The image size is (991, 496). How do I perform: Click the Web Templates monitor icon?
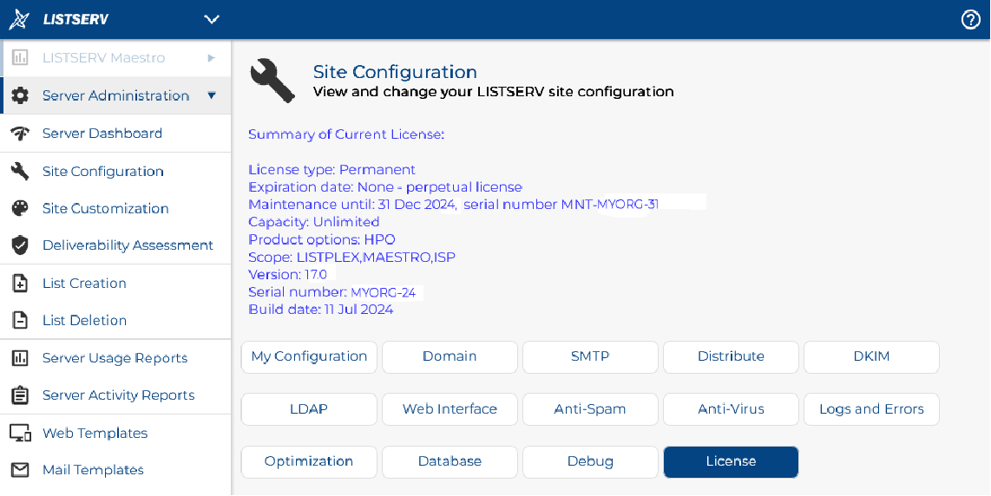[20, 433]
